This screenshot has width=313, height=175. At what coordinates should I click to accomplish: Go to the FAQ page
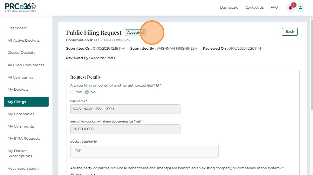coord(274,8)
